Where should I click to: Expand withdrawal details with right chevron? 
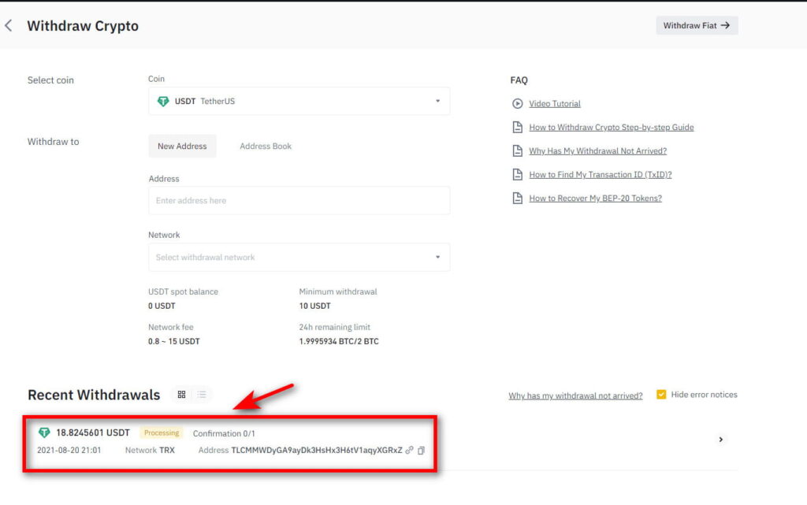click(720, 439)
